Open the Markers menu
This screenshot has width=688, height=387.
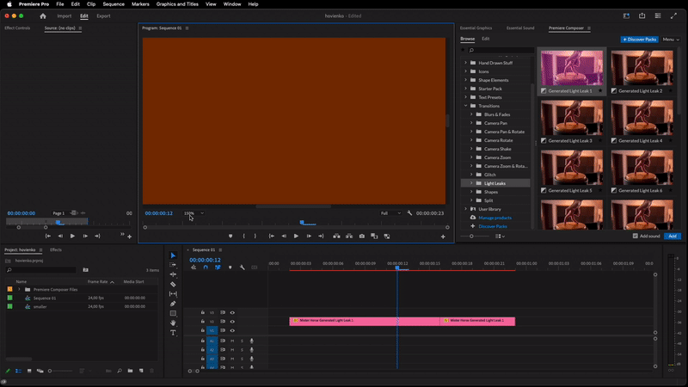tap(140, 4)
